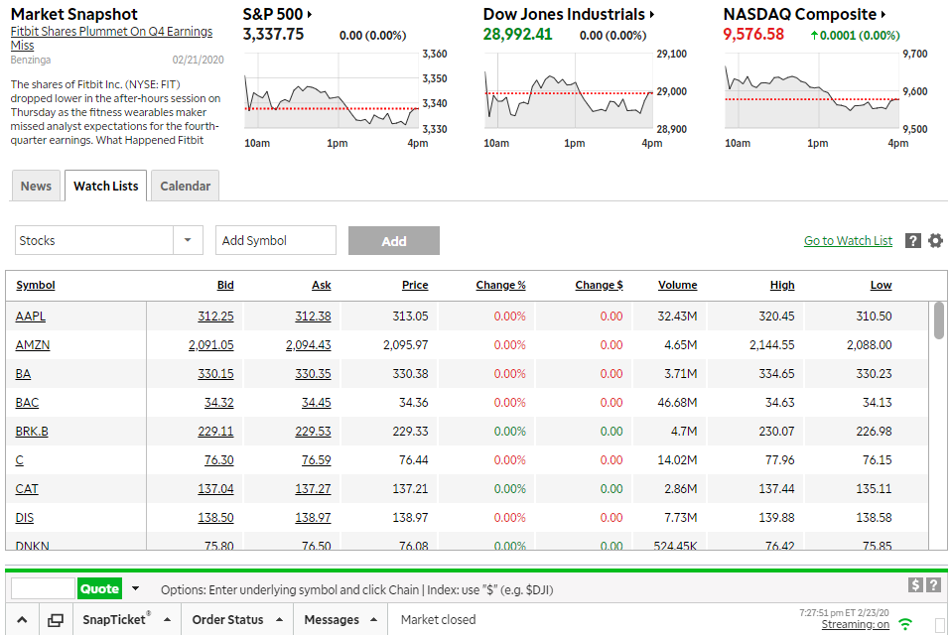Open watch list settings gear icon

936,240
